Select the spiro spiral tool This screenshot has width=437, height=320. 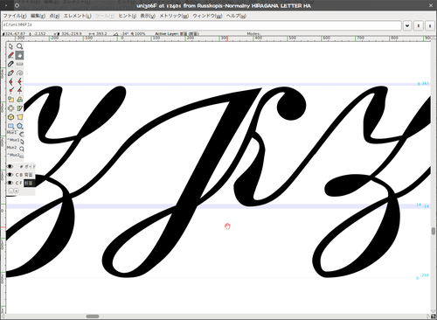click(x=19, y=73)
